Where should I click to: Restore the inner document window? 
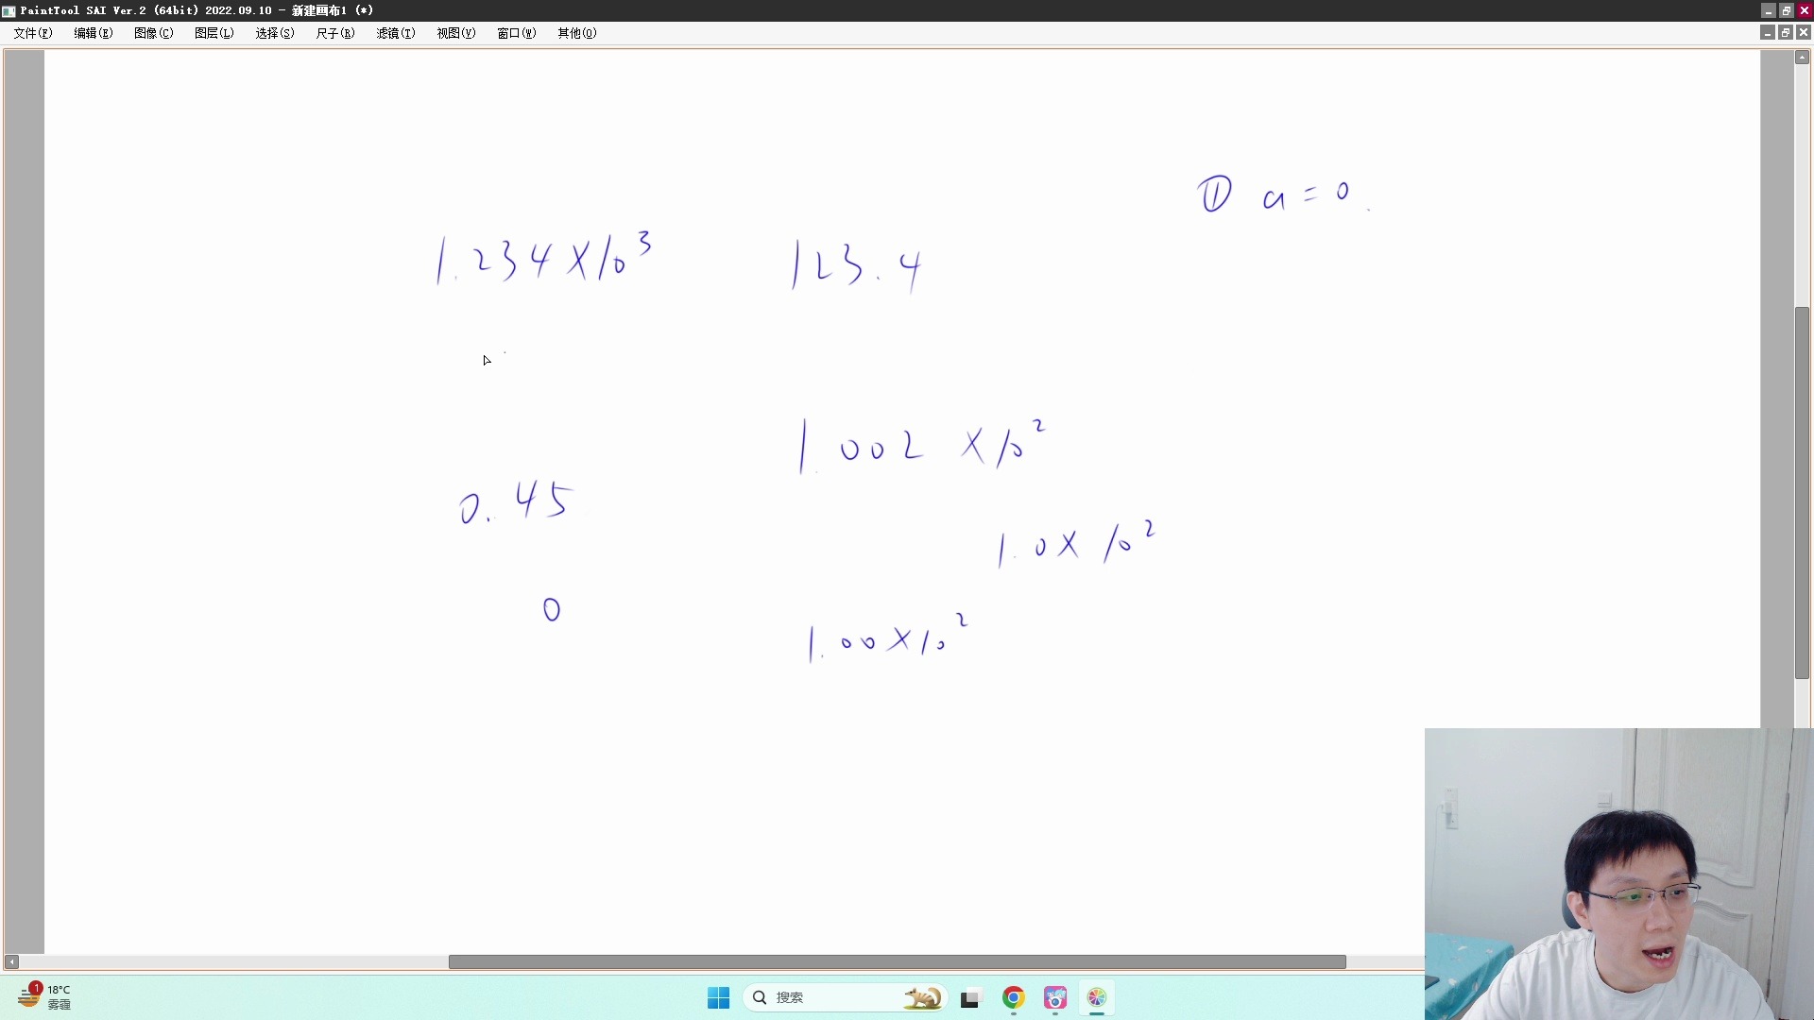pyautogui.click(x=1786, y=33)
